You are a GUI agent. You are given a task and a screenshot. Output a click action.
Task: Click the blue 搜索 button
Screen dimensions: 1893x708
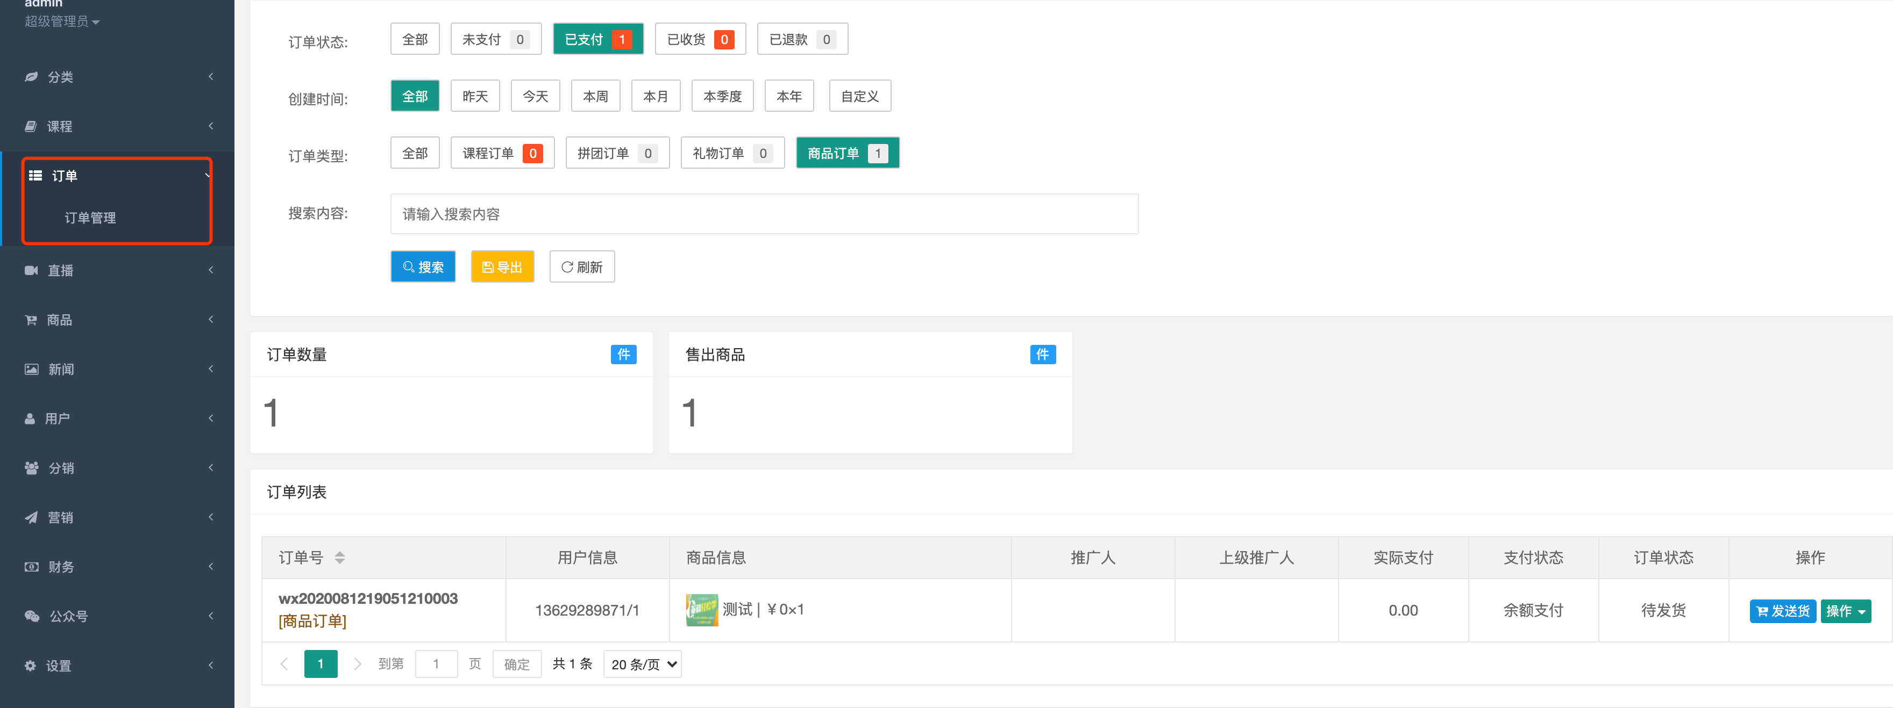click(423, 266)
